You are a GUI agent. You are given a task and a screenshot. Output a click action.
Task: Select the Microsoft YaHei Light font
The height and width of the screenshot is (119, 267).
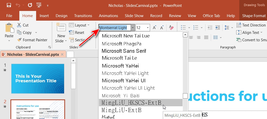141,73
